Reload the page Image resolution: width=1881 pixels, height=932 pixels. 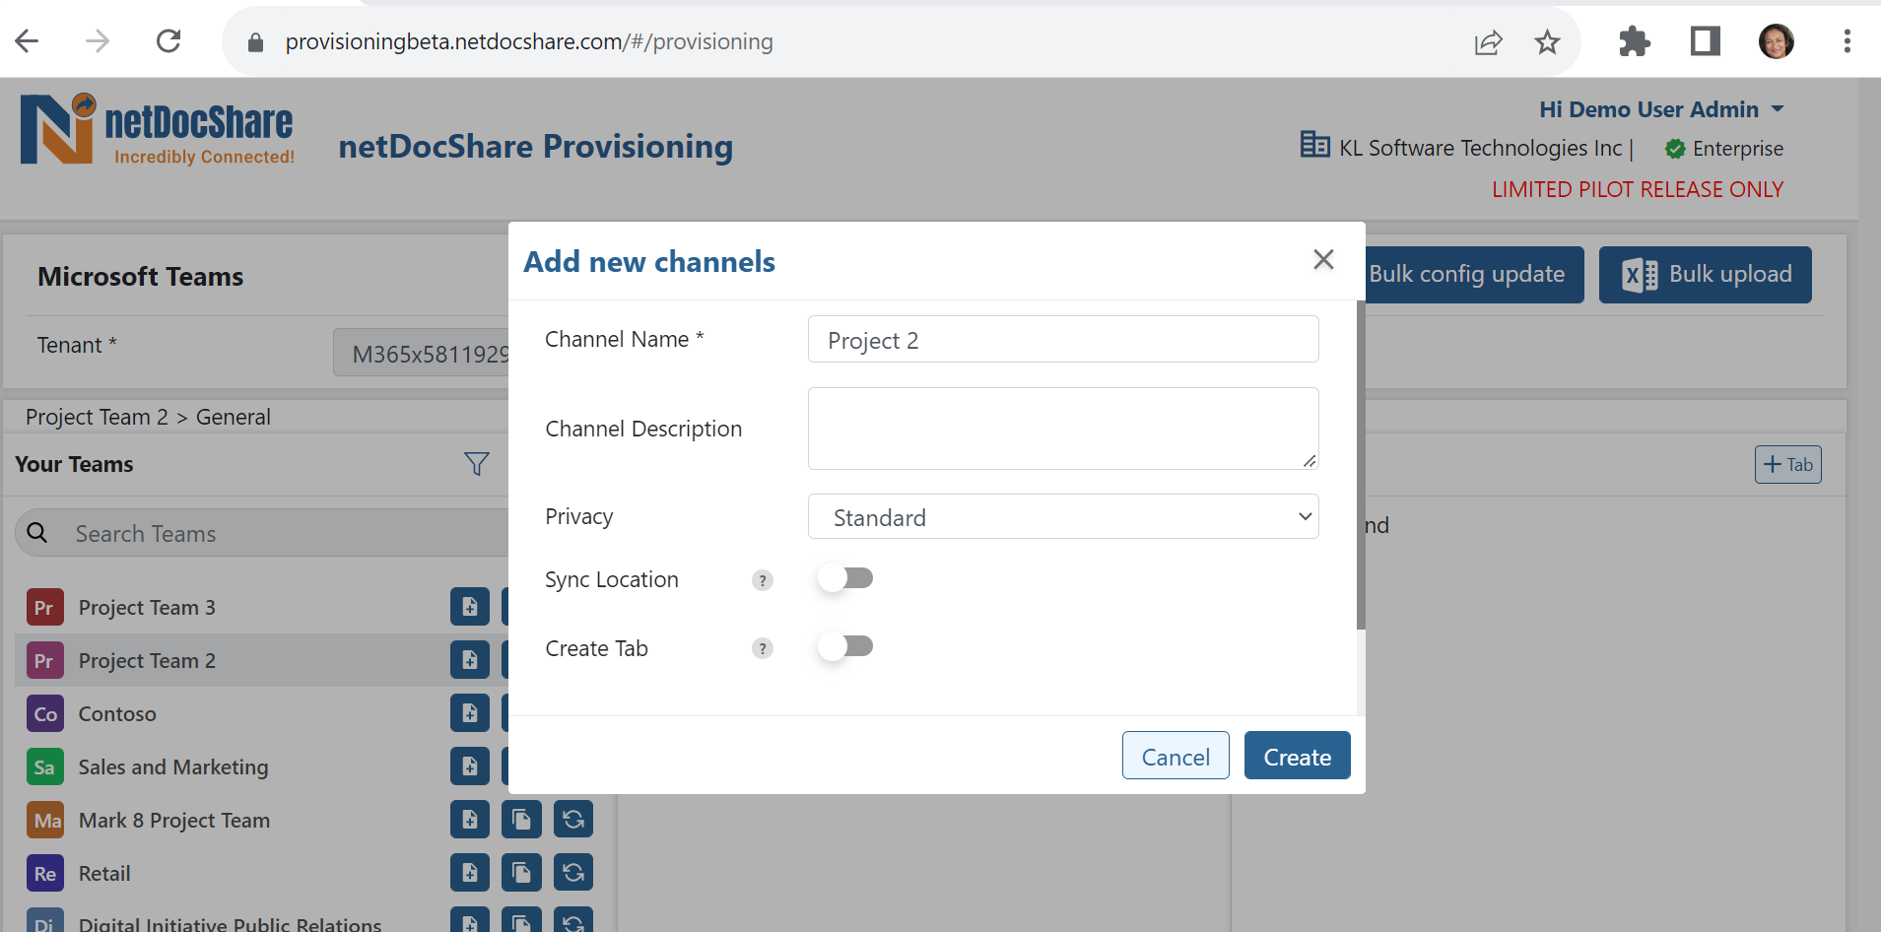168,41
